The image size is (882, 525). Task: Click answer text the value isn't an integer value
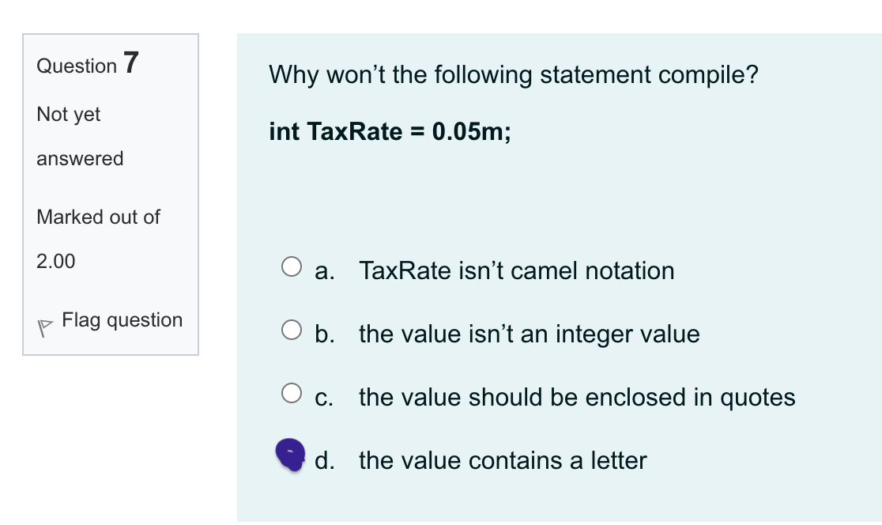530,334
